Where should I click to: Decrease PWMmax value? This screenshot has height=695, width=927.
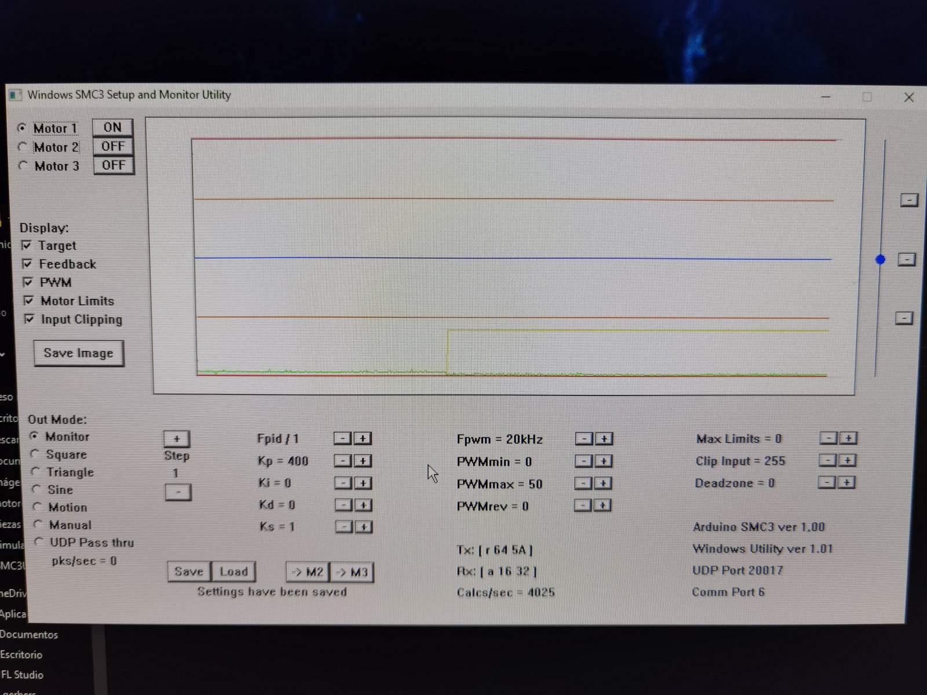point(583,484)
